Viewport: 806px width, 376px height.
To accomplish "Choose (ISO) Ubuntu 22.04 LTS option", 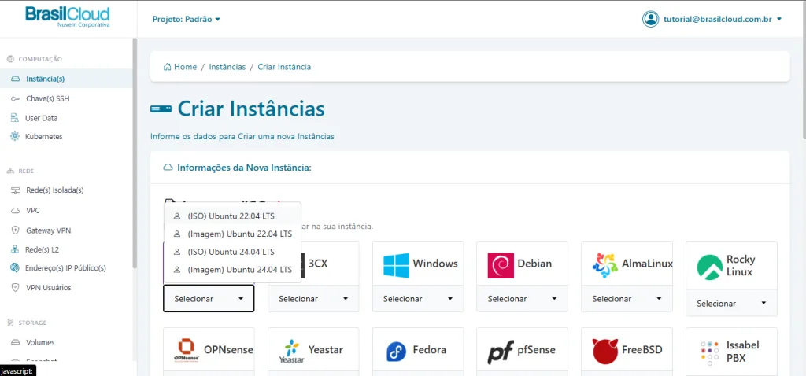I will [232, 216].
